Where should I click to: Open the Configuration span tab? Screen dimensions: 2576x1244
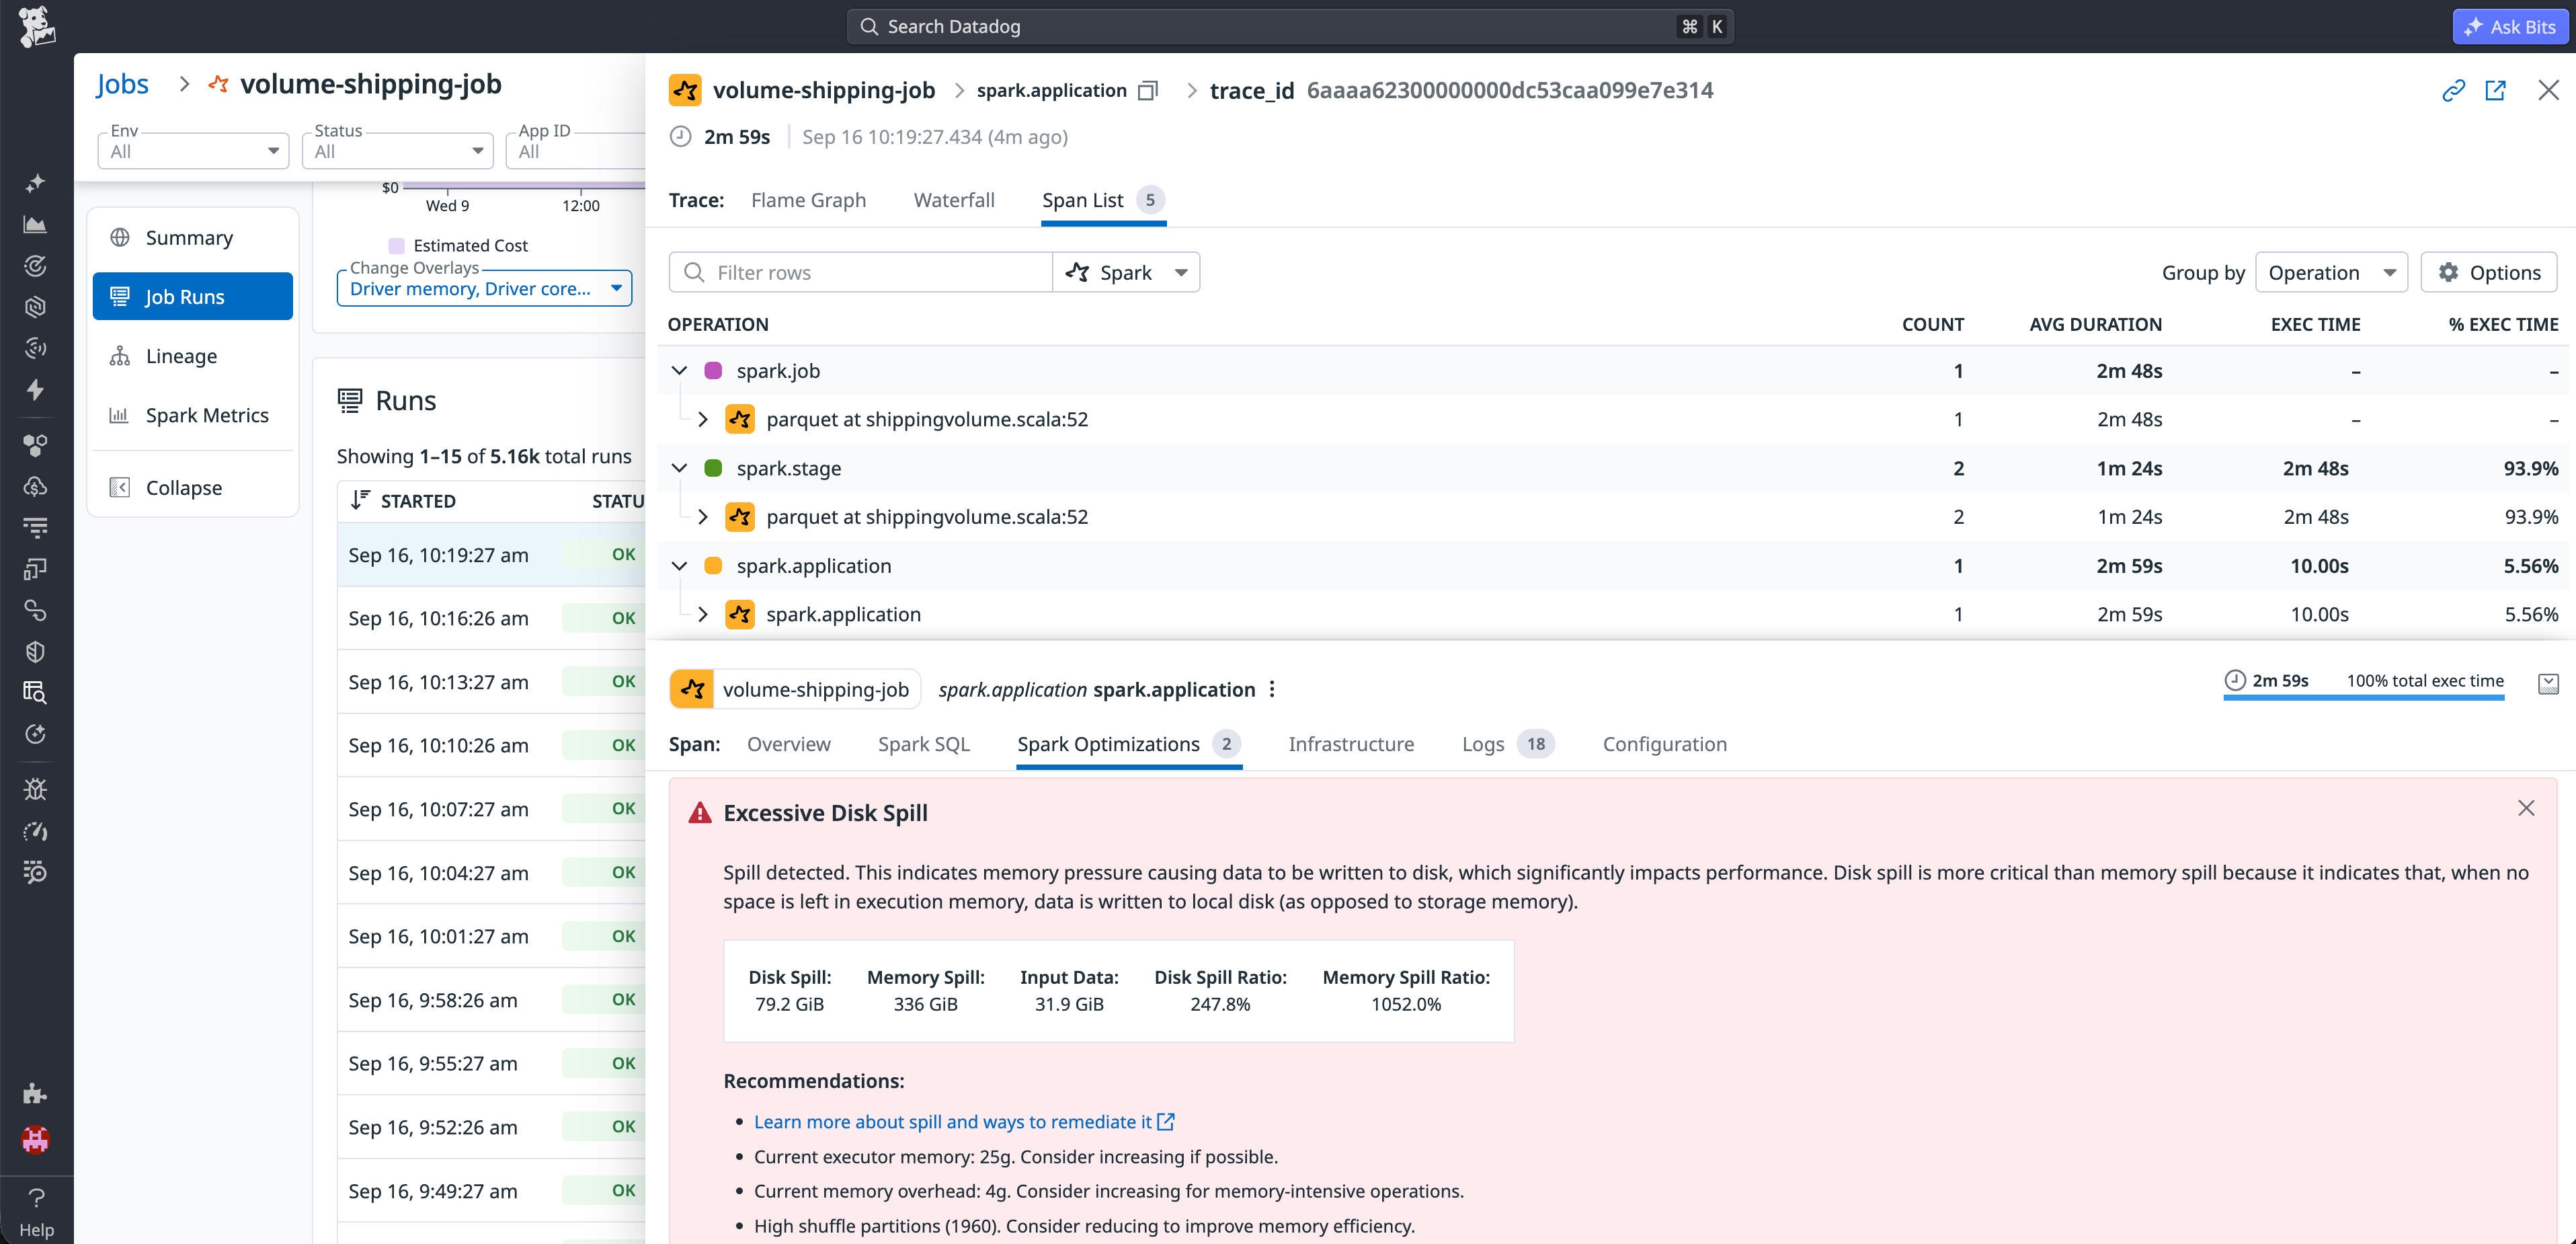point(1665,744)
